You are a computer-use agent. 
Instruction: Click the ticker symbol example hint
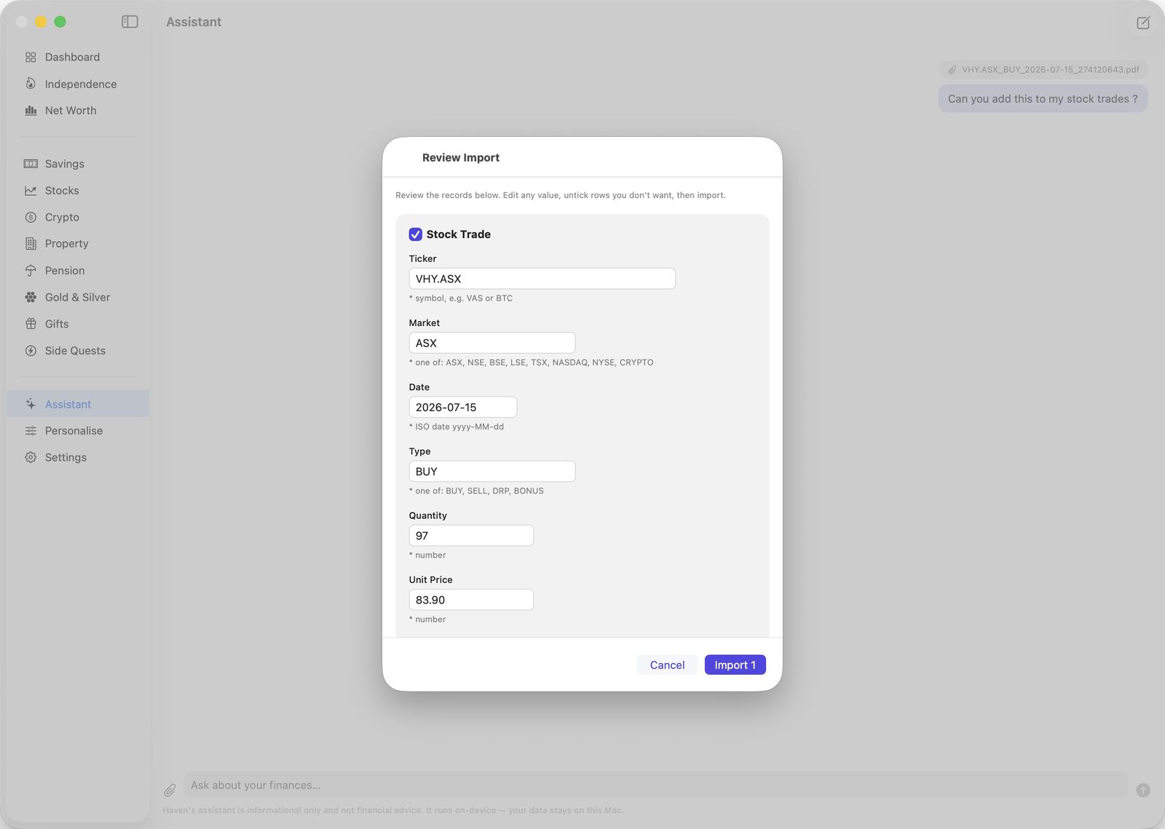click(461, 298)
